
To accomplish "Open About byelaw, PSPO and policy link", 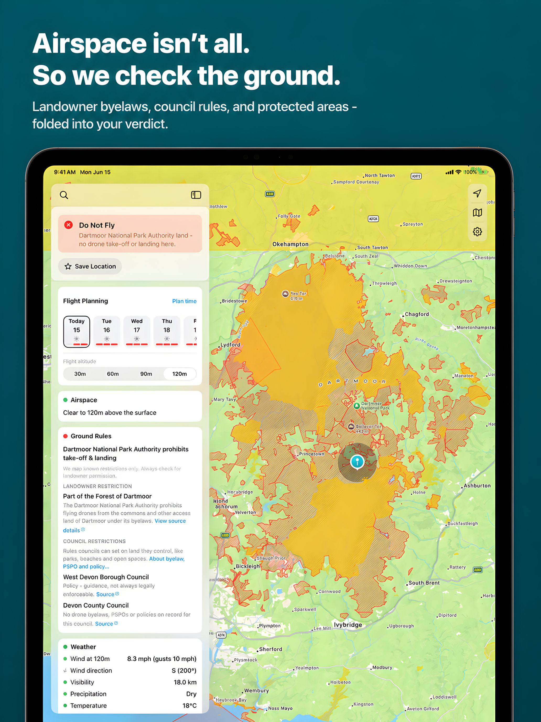I will coord(167,559).
